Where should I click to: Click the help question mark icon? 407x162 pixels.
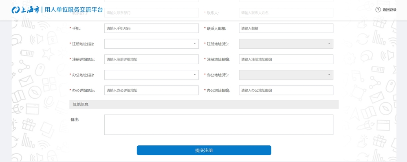click(x=378, y=10)
